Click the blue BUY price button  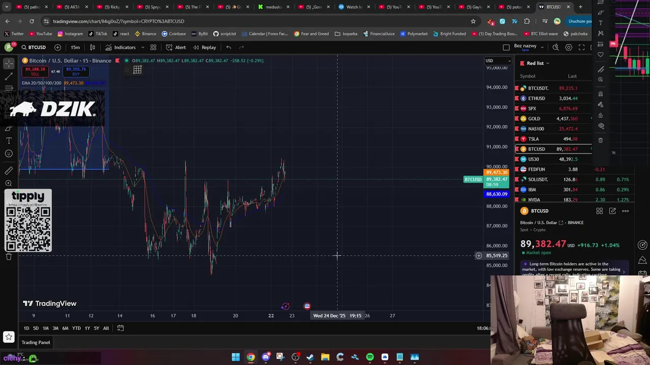pyautogui.click(x=76, y=71)
